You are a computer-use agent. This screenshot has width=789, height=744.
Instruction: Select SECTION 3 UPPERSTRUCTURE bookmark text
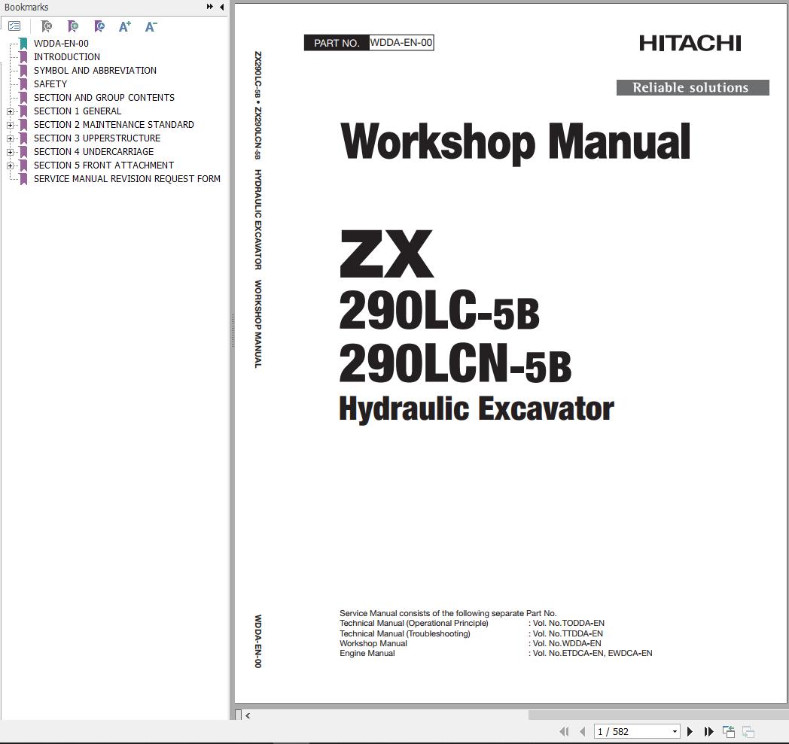97,138
